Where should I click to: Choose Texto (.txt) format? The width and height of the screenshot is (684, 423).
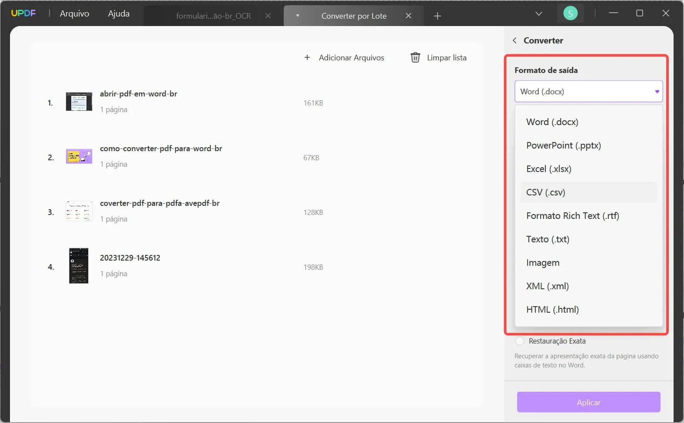588,239
